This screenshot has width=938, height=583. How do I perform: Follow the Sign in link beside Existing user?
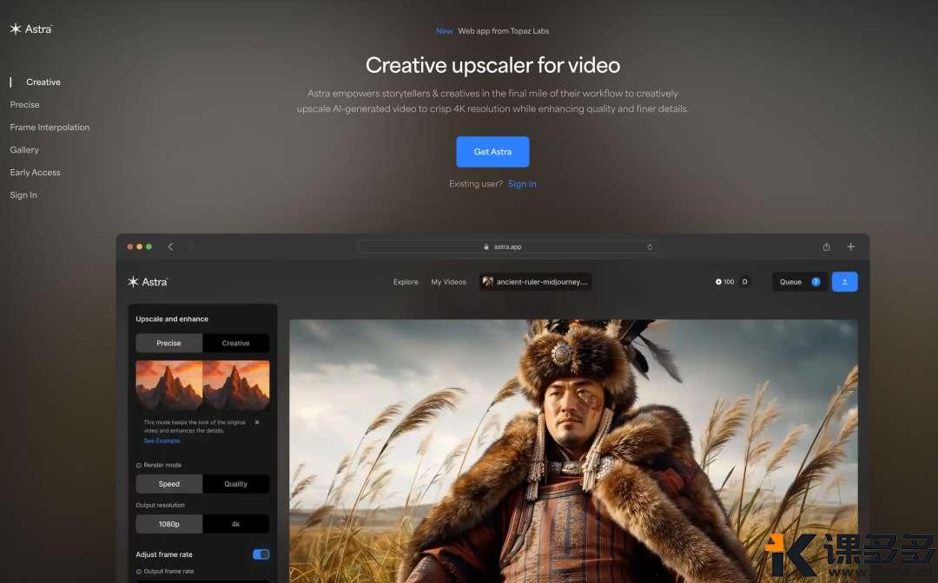pos(522,184)
